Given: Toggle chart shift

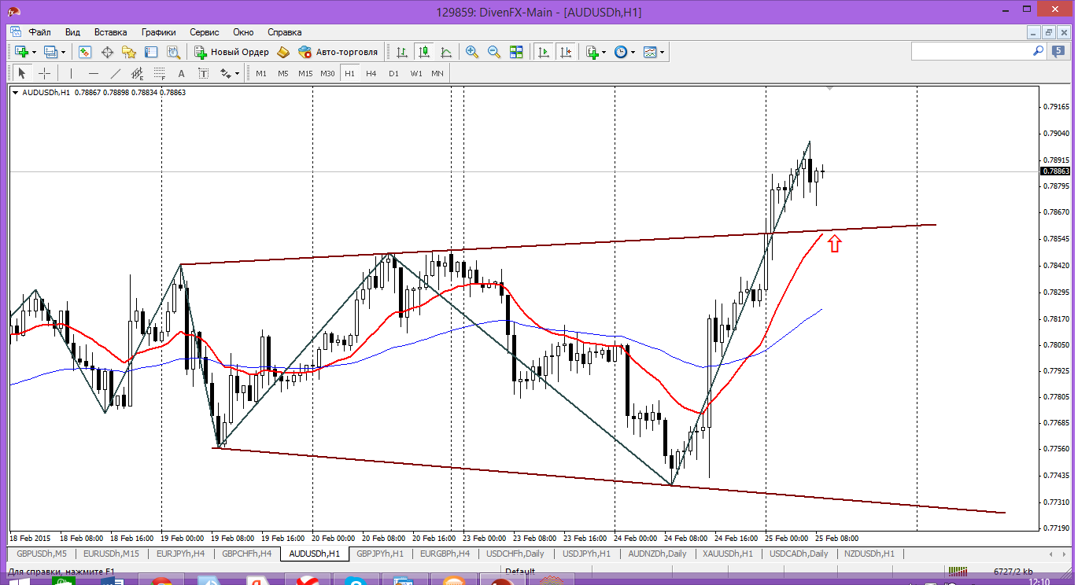Looking at the screenshot, I should click(x=566, y=52).
